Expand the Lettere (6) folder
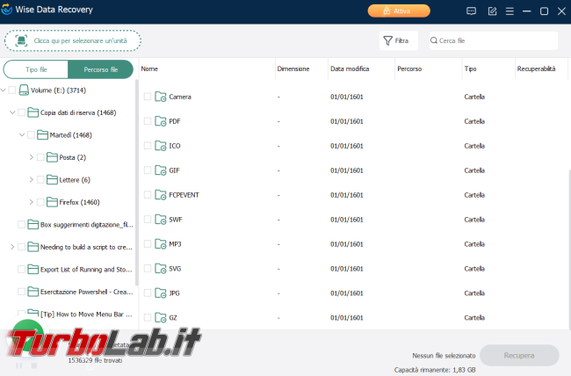This screenshot has width=571, height=376. [32, 179]
